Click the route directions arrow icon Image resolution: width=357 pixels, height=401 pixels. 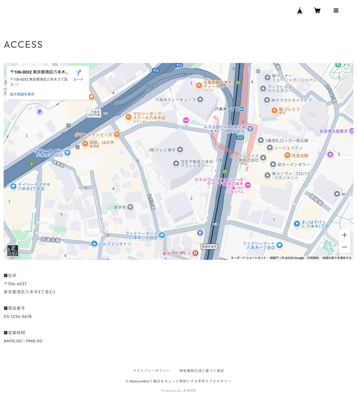(x=78, y=72)
